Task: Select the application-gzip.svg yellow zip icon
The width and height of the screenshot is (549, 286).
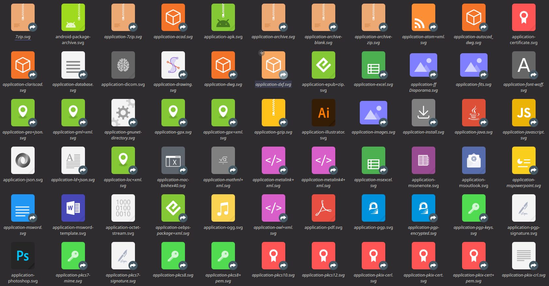Action: [x=274, y=113]
